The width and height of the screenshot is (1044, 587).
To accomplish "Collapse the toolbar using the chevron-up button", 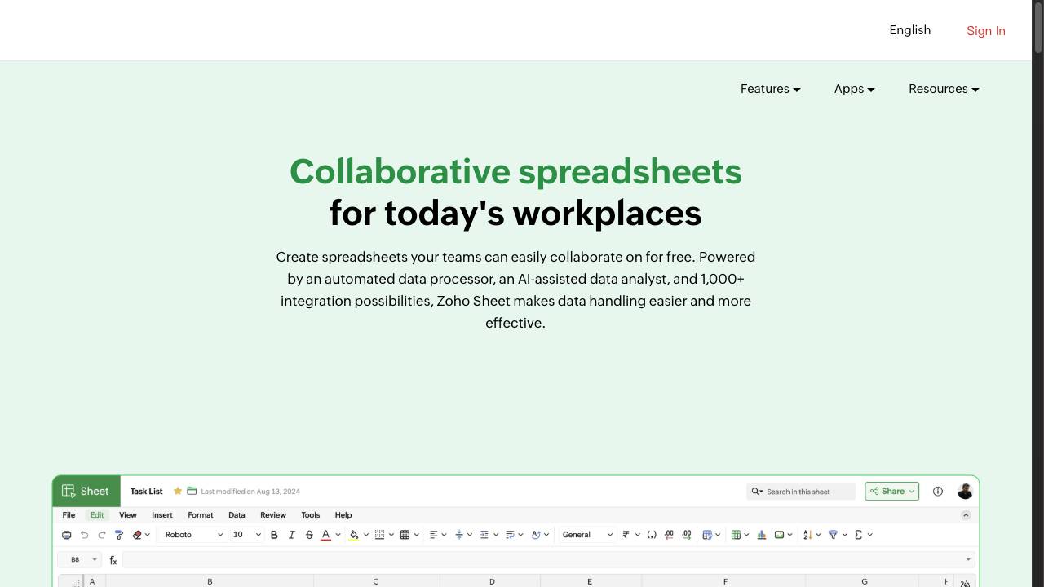I will [x=966, y=515].
